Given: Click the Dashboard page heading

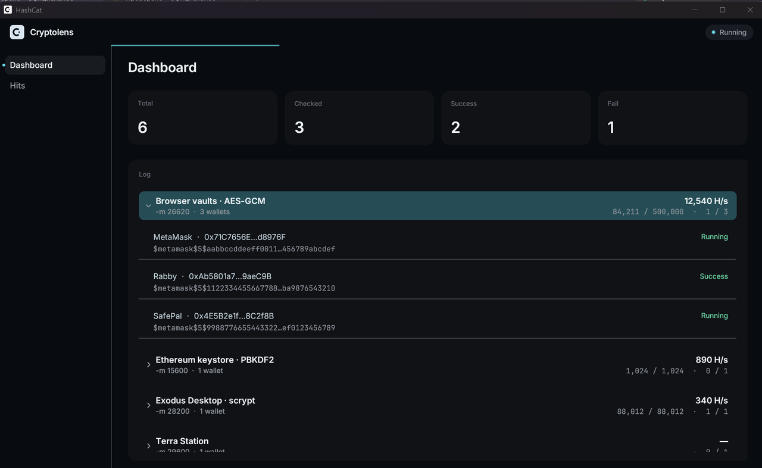Looking at the screenshot, I should pos(163,68).
